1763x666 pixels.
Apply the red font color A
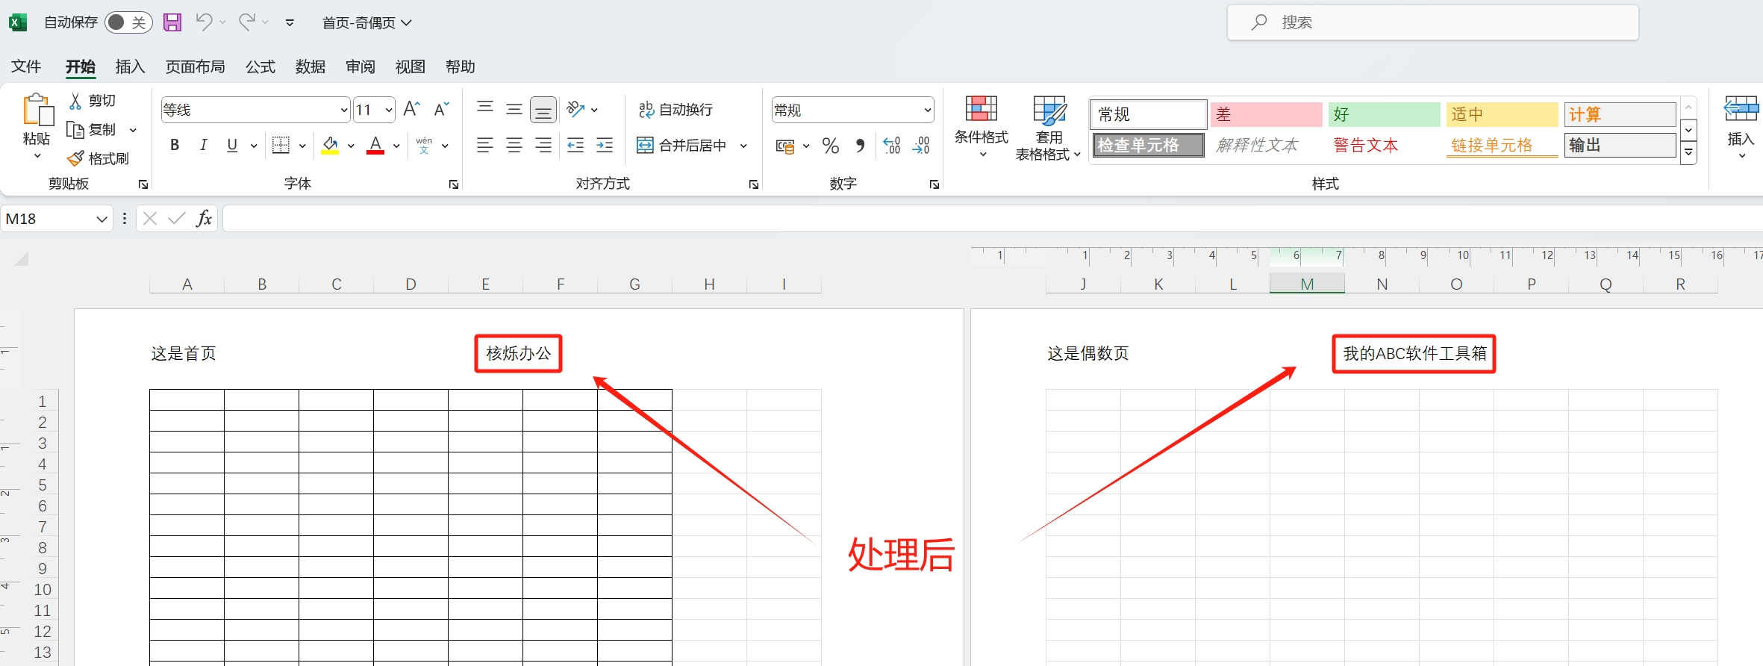(375, 146)
